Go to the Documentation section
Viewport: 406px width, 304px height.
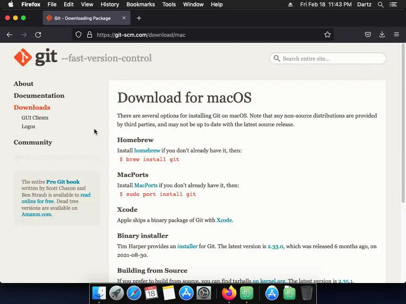pos(39,96)
